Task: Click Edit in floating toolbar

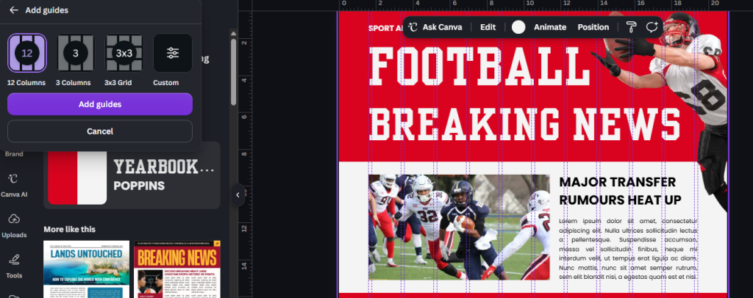Action: [488, 27]
